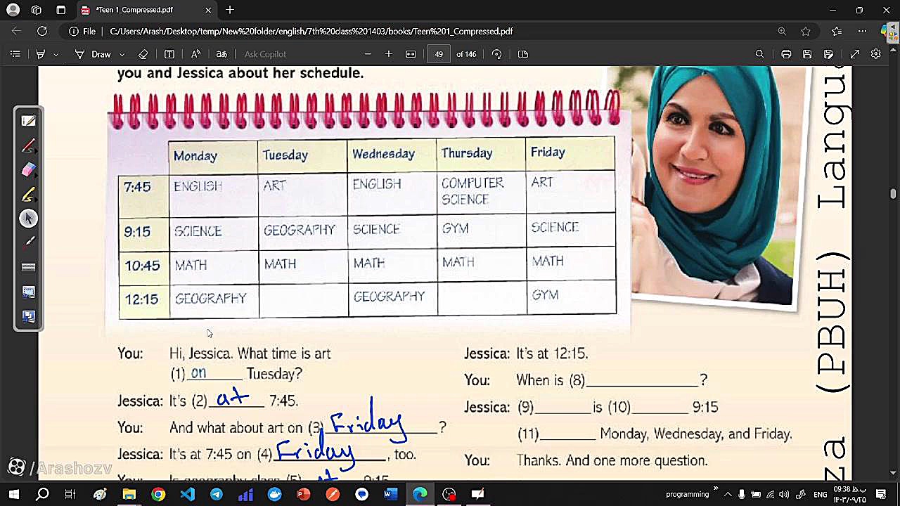
Task: Reload the page with the refresh button
Action: (x=42, y=32)
